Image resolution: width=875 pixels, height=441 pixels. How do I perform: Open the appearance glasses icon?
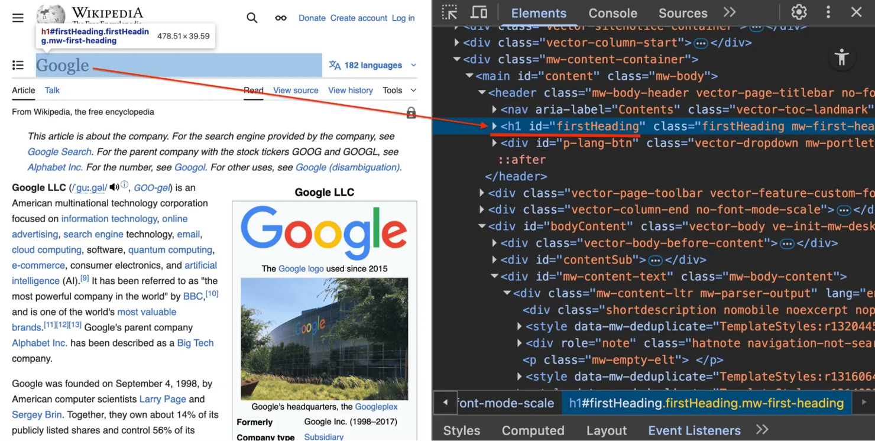[281, 18]
